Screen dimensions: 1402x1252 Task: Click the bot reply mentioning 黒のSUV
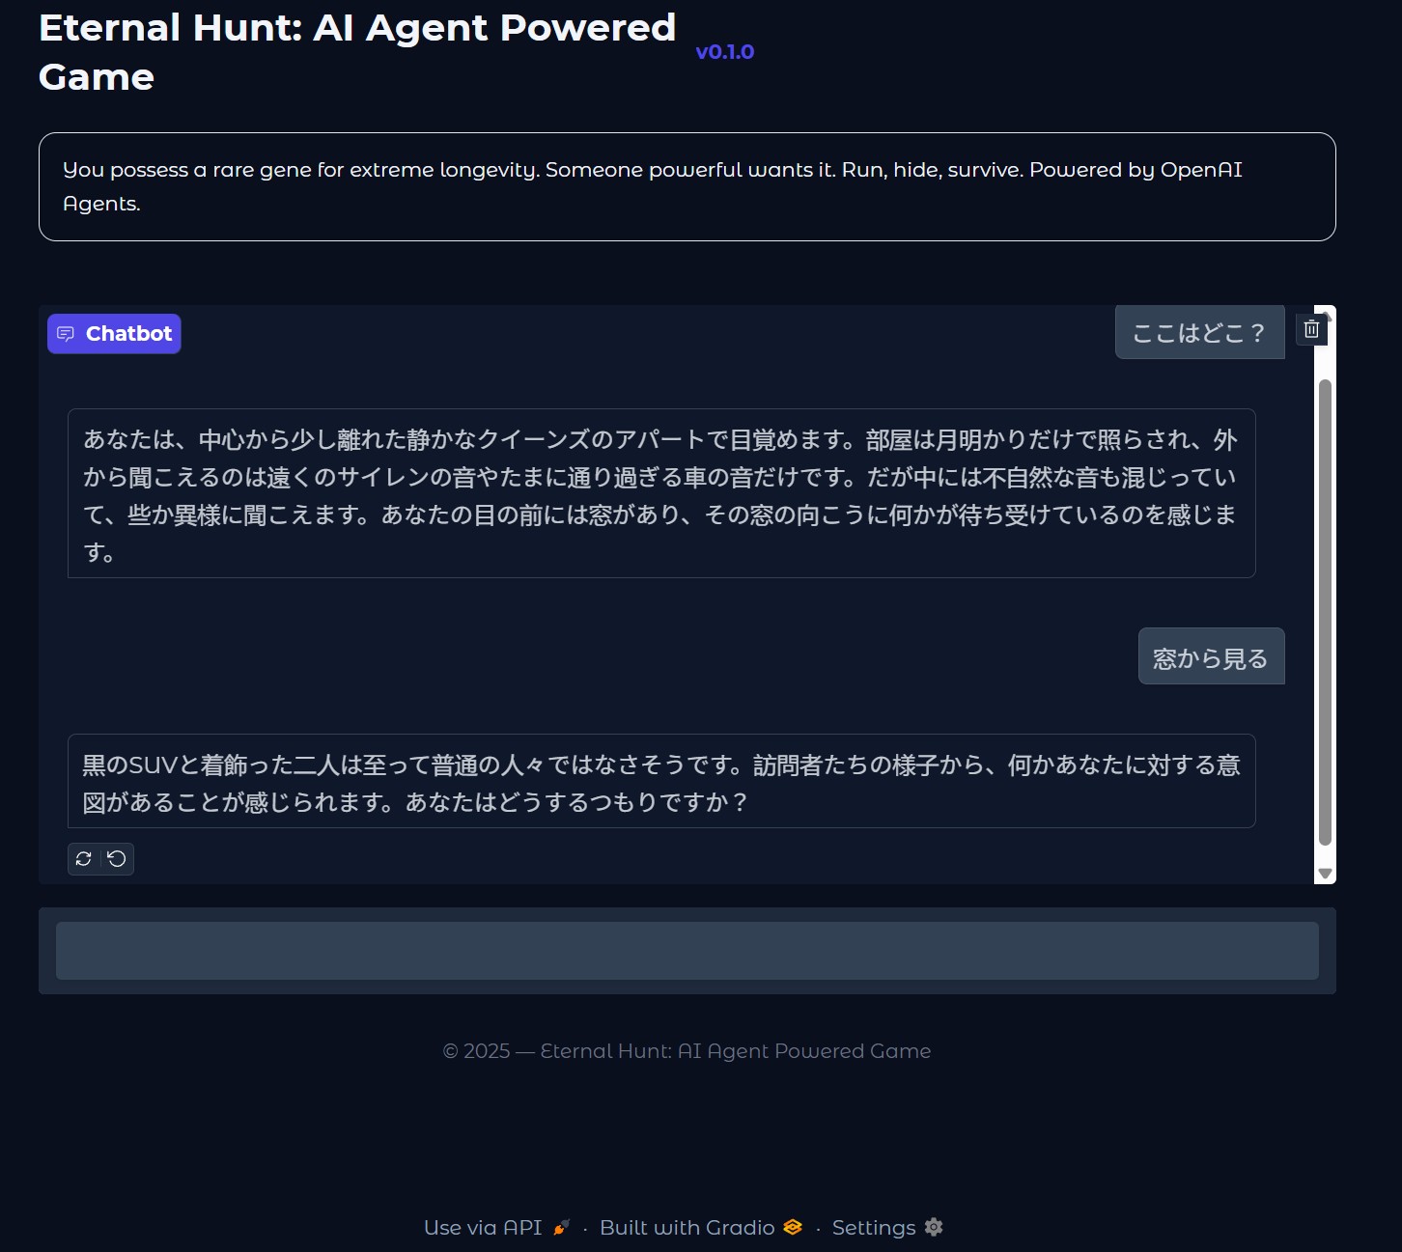click(x=660, y=782)
